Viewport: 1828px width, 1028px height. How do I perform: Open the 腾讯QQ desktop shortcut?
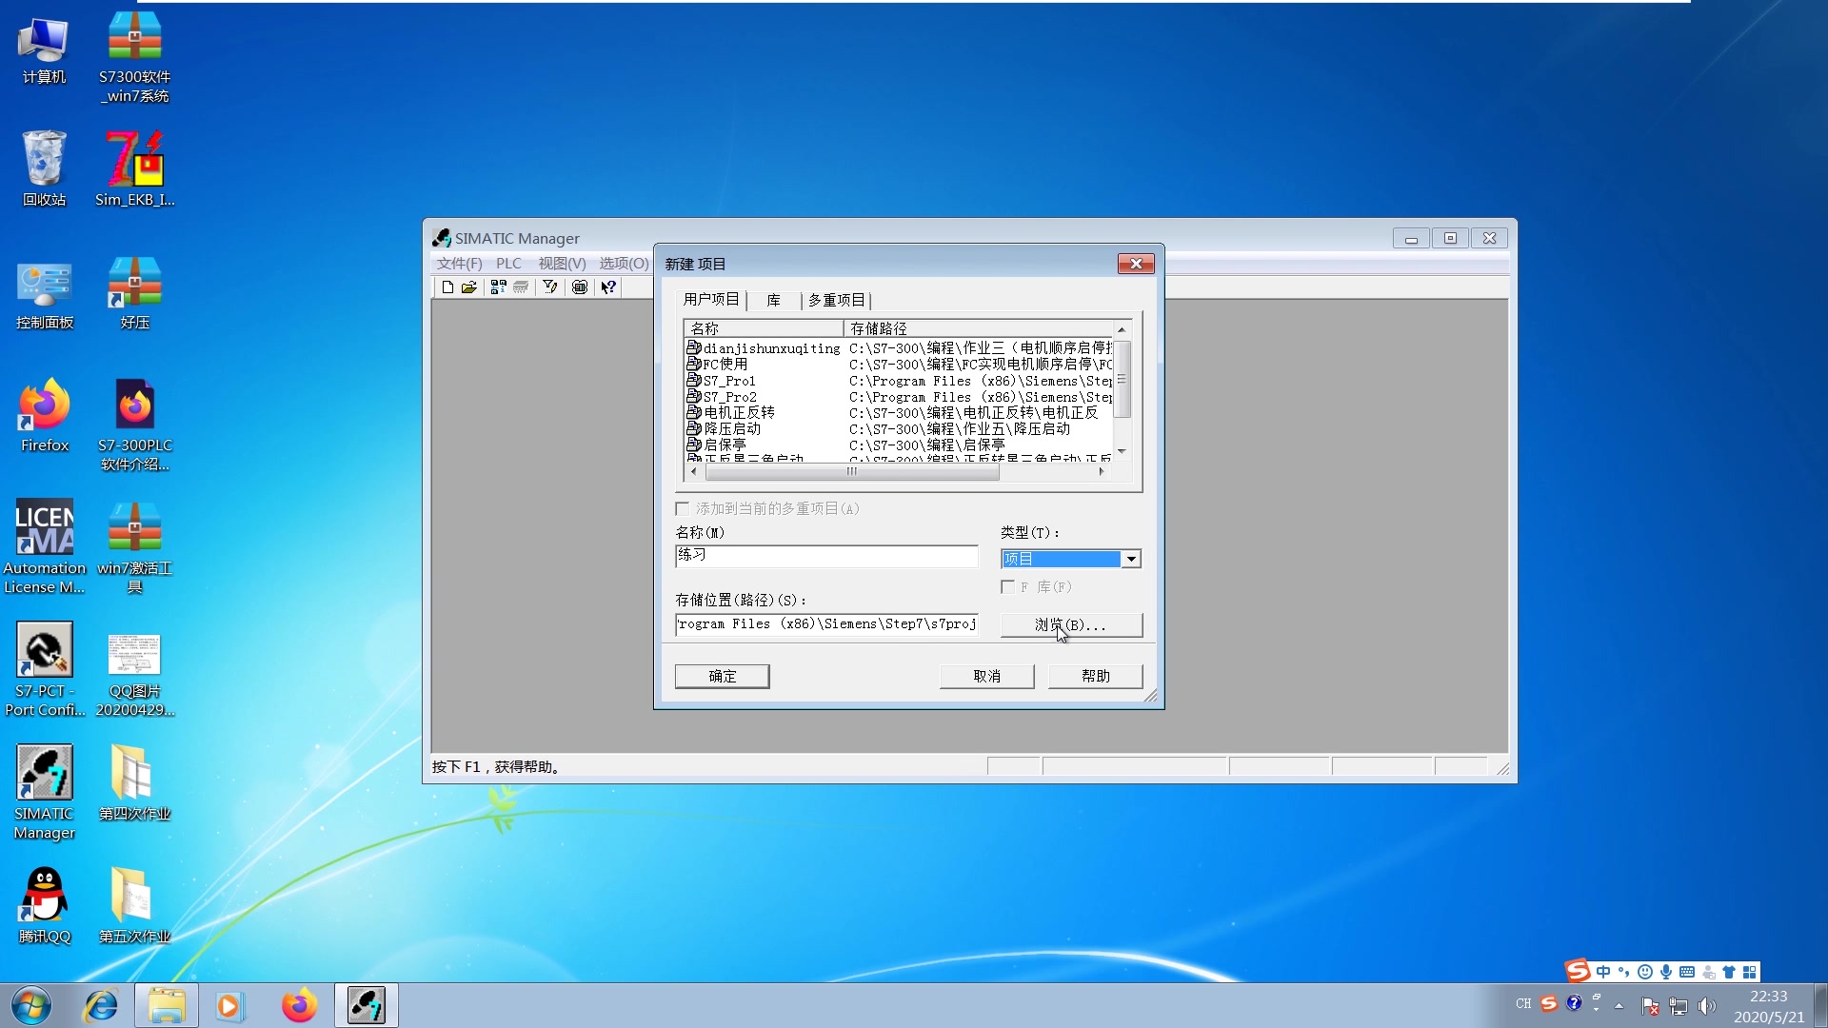point(45,905)
